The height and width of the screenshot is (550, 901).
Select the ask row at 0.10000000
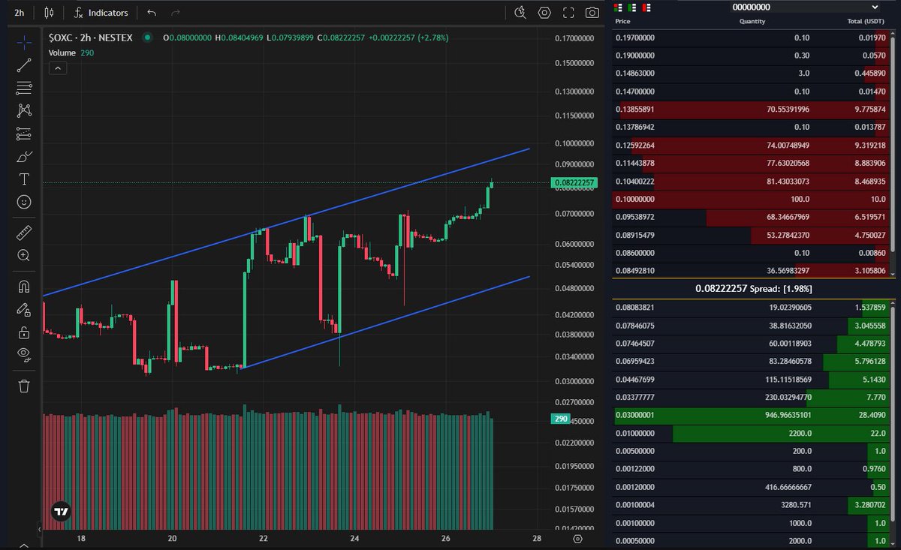pyautogui.click(x=751, y=200)
